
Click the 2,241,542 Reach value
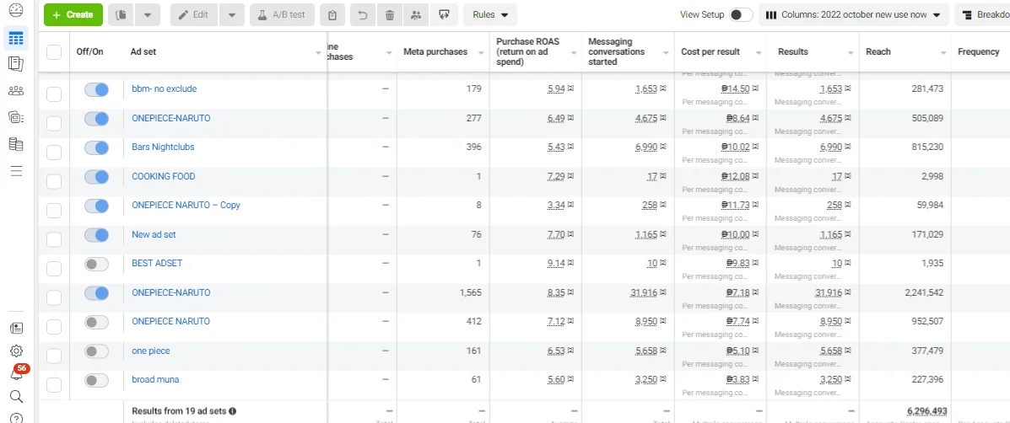point(924,292)
